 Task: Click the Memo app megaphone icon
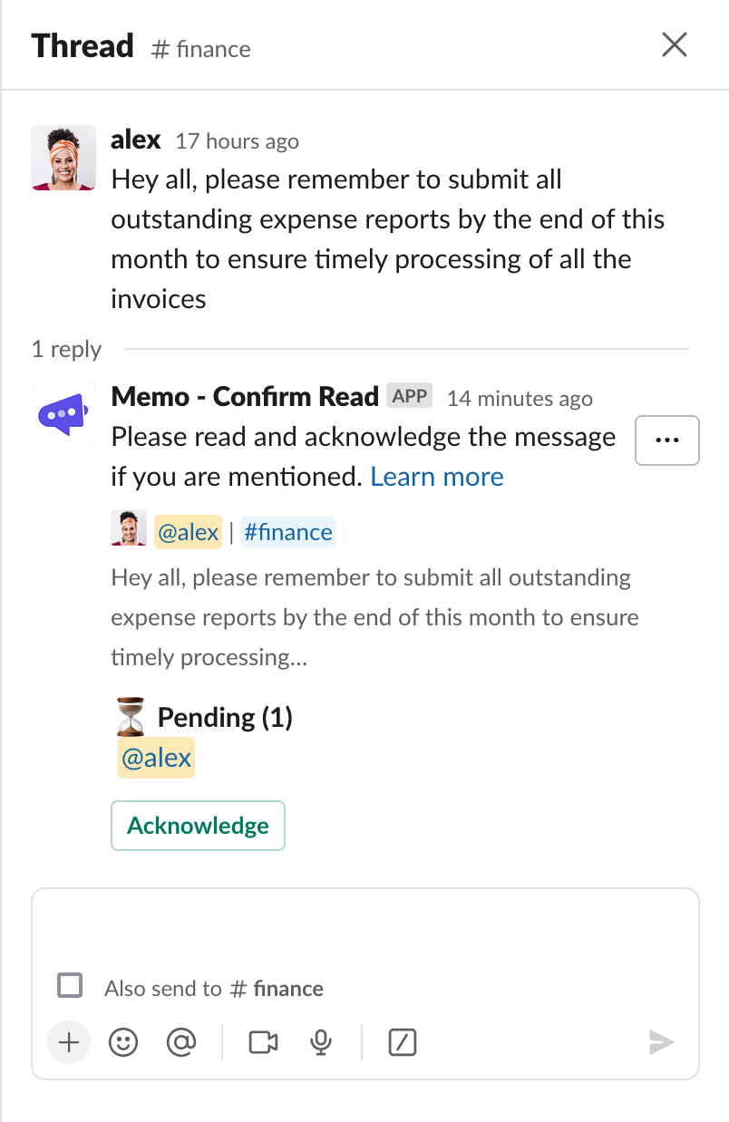[x=63, y=415]
